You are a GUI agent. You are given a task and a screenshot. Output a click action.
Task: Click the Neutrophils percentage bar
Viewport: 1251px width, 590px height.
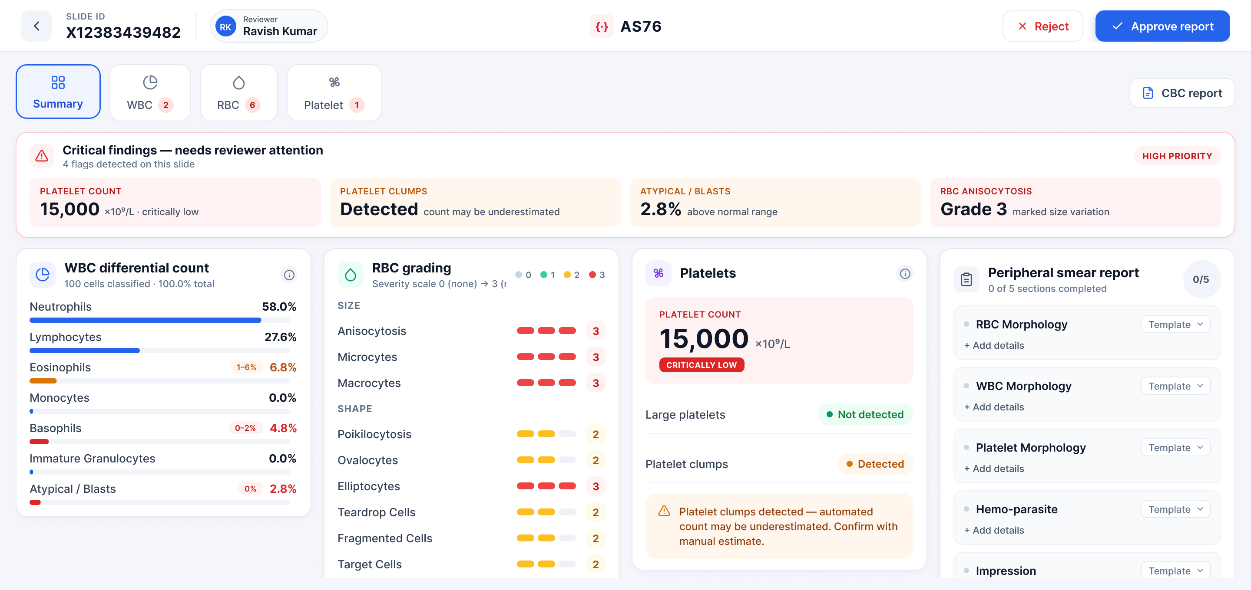[160, 320]
